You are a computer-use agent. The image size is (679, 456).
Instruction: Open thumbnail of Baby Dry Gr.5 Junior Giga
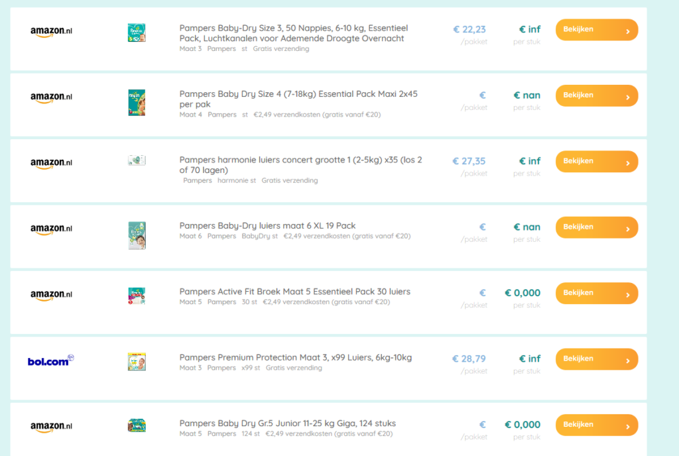click(x=137, y=426)
